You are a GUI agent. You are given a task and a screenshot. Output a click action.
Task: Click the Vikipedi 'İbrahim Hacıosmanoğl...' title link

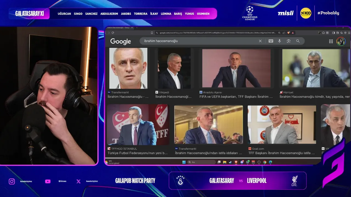[x=173, y=97]
